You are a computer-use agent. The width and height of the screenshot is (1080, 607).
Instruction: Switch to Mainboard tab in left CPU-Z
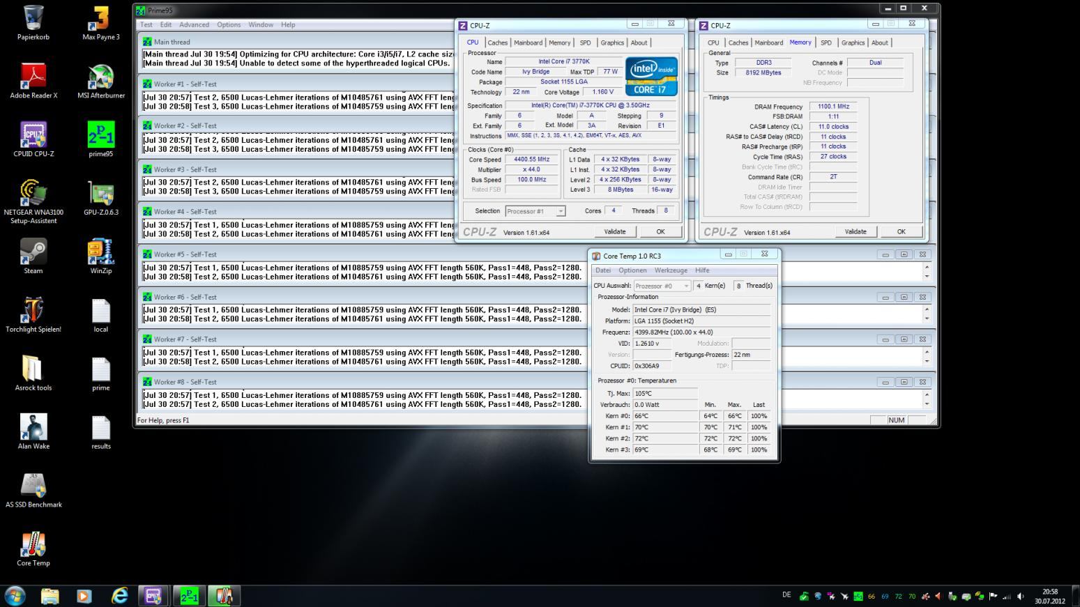pyautogui.click(x=528, y=43)
